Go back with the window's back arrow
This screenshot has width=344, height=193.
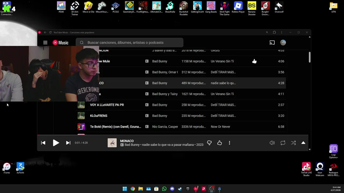[45, 32]
